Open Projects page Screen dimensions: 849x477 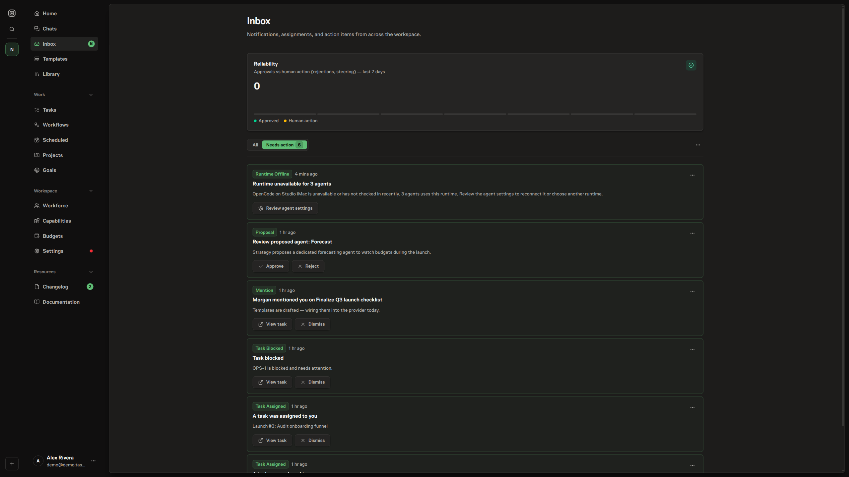64,155
